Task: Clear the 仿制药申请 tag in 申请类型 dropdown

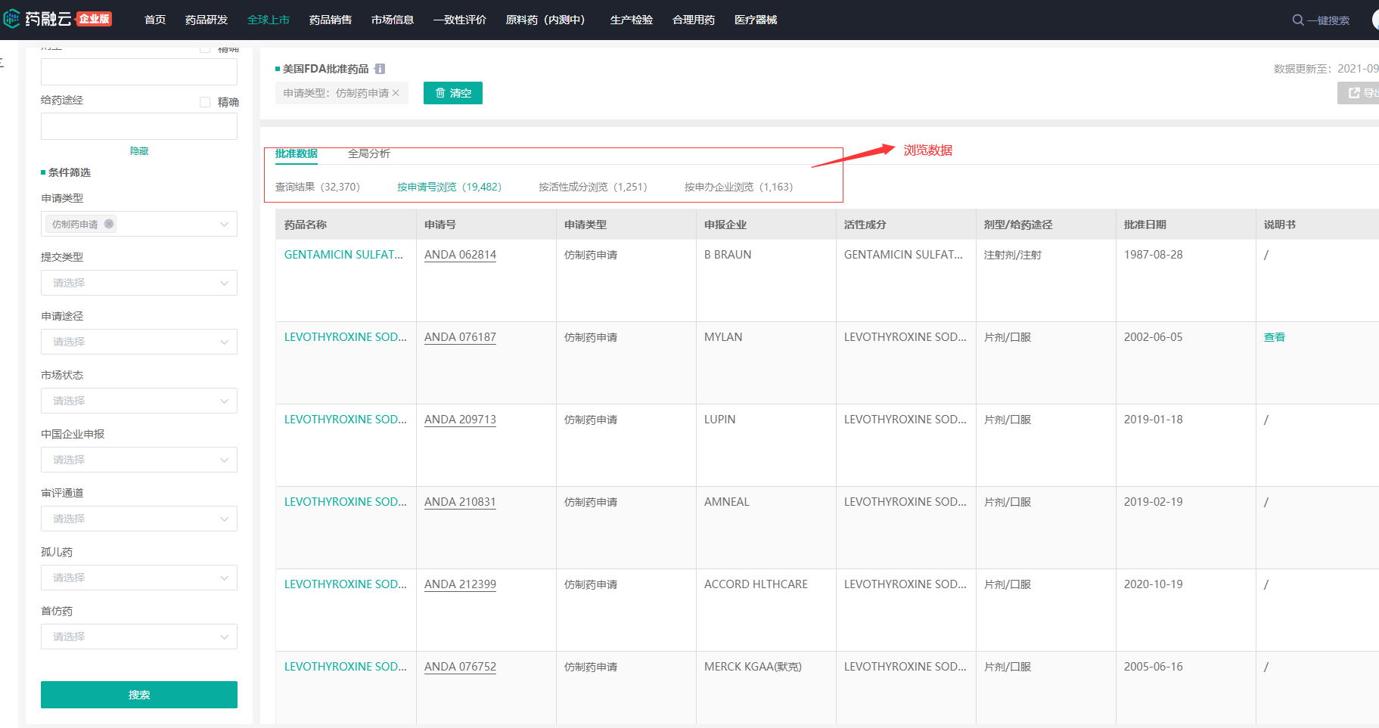Action: coord(109,224)
